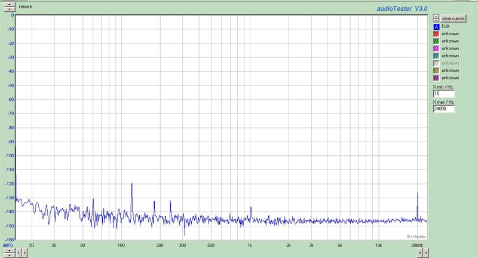Click the X min / Hz field containing 15

click(444, 94)
